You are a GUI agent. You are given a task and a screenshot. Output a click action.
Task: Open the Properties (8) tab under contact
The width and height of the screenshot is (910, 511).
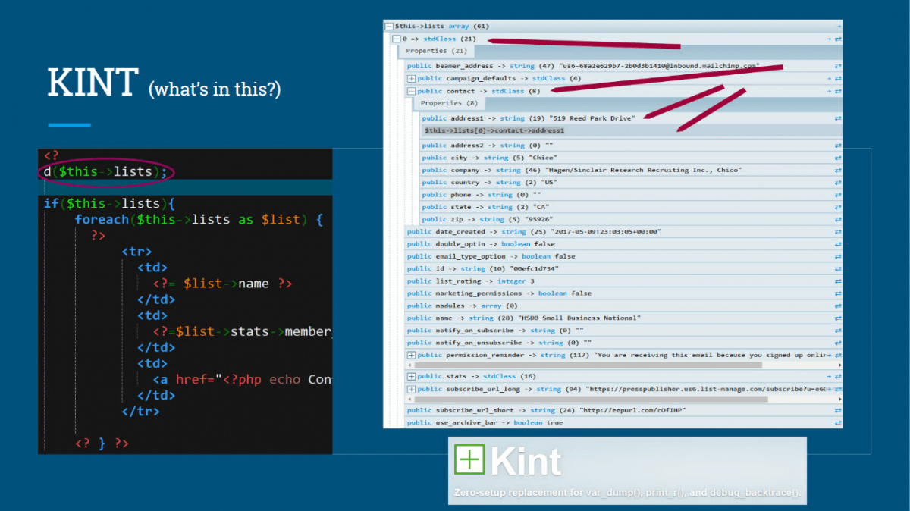450,103
